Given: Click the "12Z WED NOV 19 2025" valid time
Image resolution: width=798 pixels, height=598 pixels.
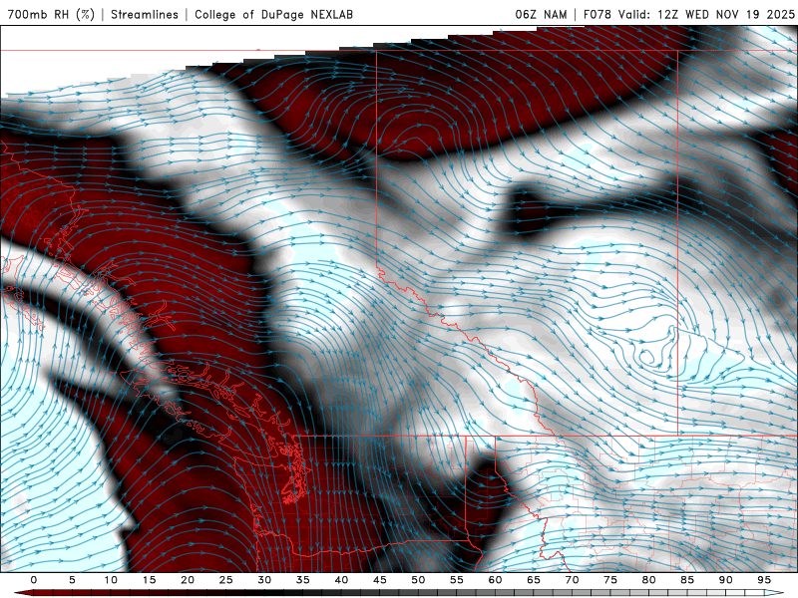Looking at the screenshot, I should click(x=726, y=14).
